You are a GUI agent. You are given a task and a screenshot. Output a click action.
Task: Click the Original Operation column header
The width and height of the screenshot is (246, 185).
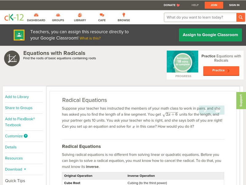tap(78, 176)
